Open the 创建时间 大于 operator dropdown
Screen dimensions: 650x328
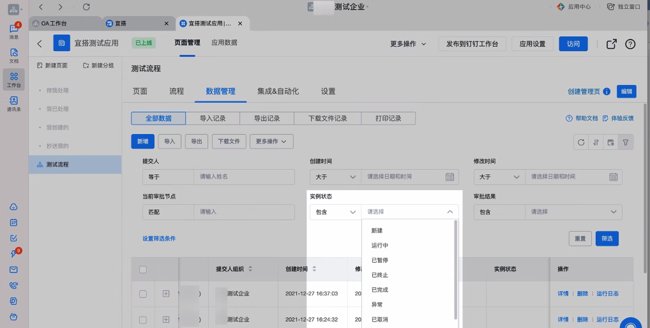[335, 177]
